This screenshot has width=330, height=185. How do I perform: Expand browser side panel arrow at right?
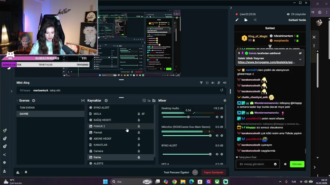[315, 167]
